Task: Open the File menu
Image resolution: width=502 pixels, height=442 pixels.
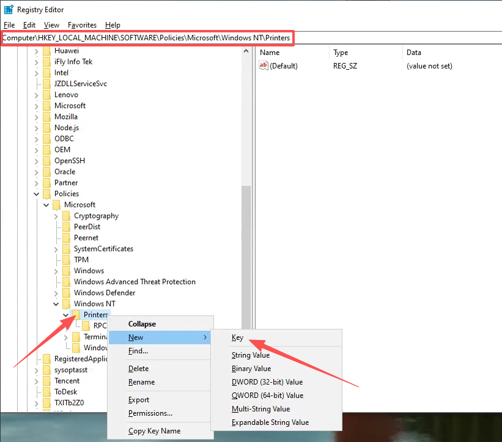Action: (x=9, y=25)
